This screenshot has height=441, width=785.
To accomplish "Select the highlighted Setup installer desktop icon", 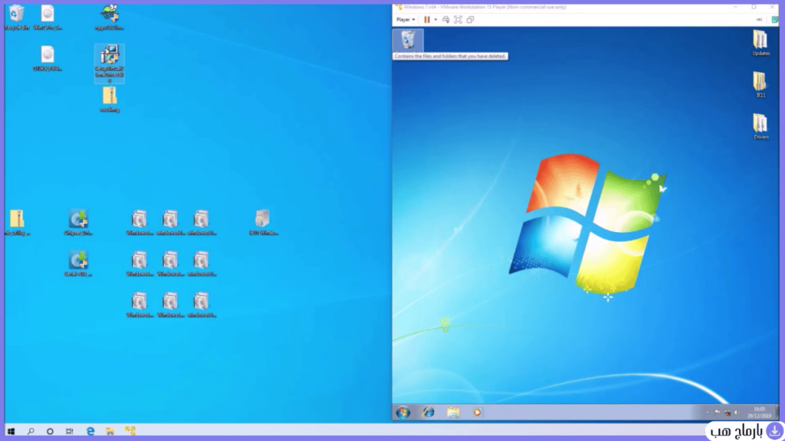I will pyautogui.click(x=109, y=64).
